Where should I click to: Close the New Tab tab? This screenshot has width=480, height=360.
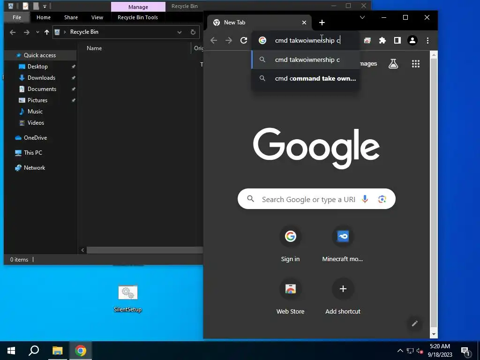point(304,22)
